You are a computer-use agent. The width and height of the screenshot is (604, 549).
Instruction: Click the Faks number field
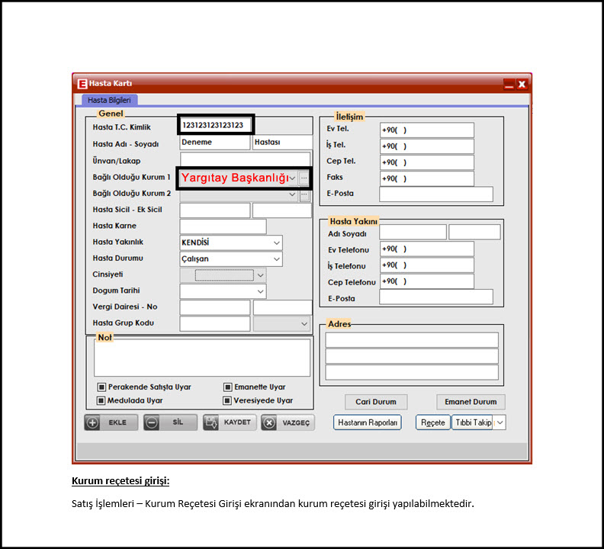(427, 178)
